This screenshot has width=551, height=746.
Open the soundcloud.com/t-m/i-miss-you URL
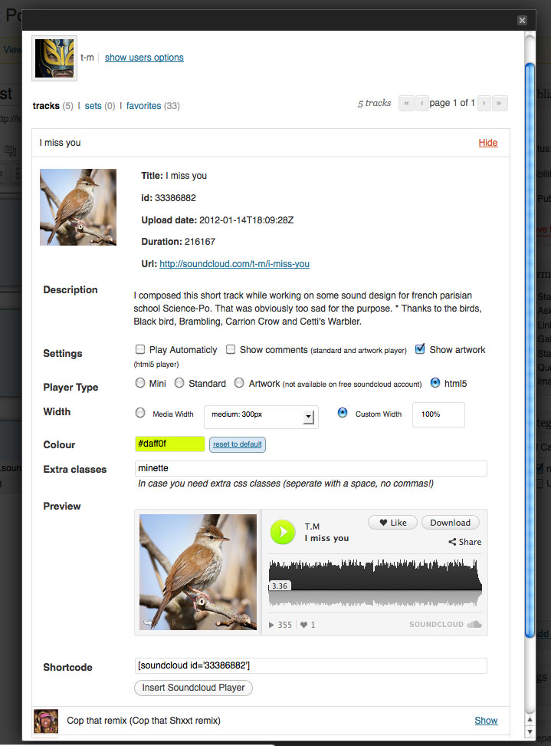tap(235, 264)
